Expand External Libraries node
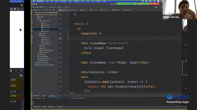Image resolution: width=197 pixels, height=110 pixels. [x=34, y=63]
